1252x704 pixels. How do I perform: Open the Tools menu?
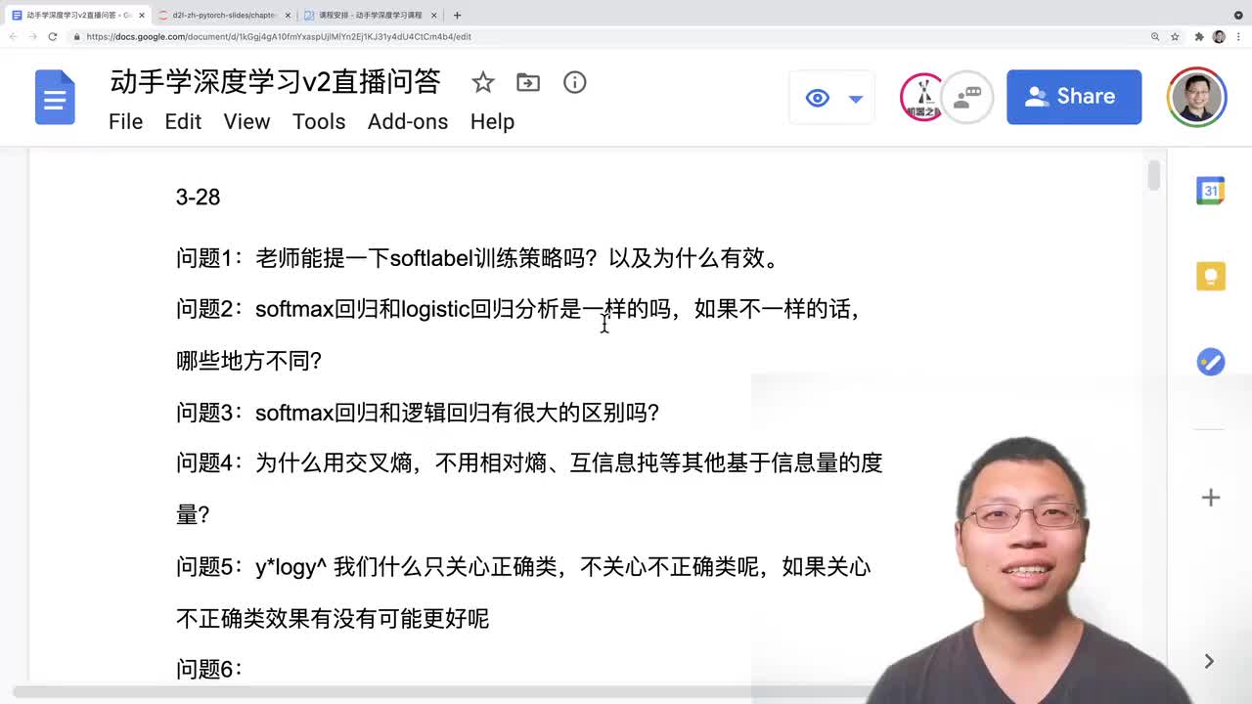tap(319, 121)
